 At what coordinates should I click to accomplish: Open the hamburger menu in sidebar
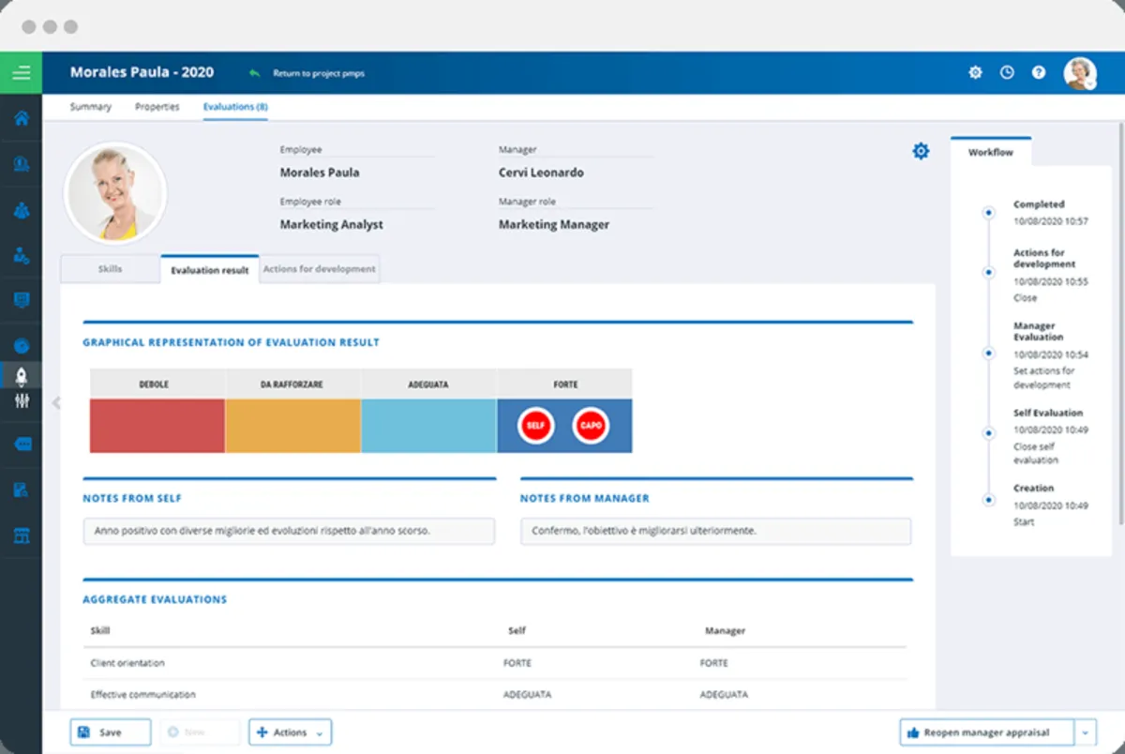tap(21, 72)
